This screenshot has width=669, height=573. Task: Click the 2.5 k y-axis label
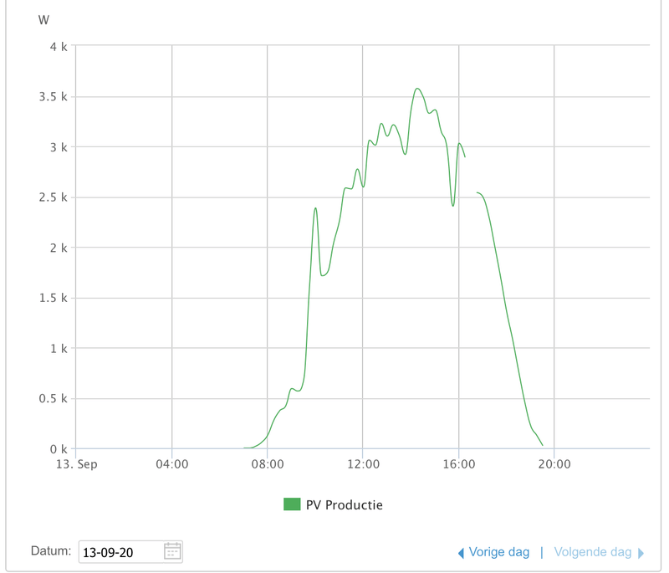(53, 197)
